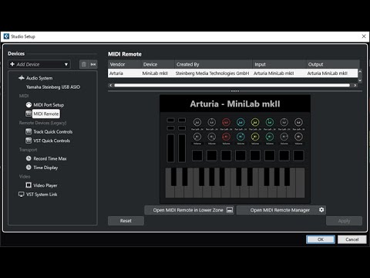Viewport: 370px width, 278px height.
Task: Click the Vendor column header
Action: point(125,64)
